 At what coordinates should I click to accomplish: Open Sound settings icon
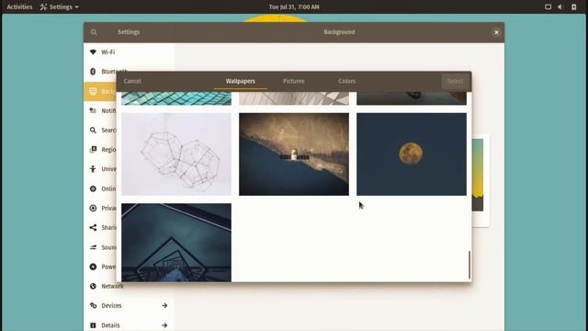[93, 247]
